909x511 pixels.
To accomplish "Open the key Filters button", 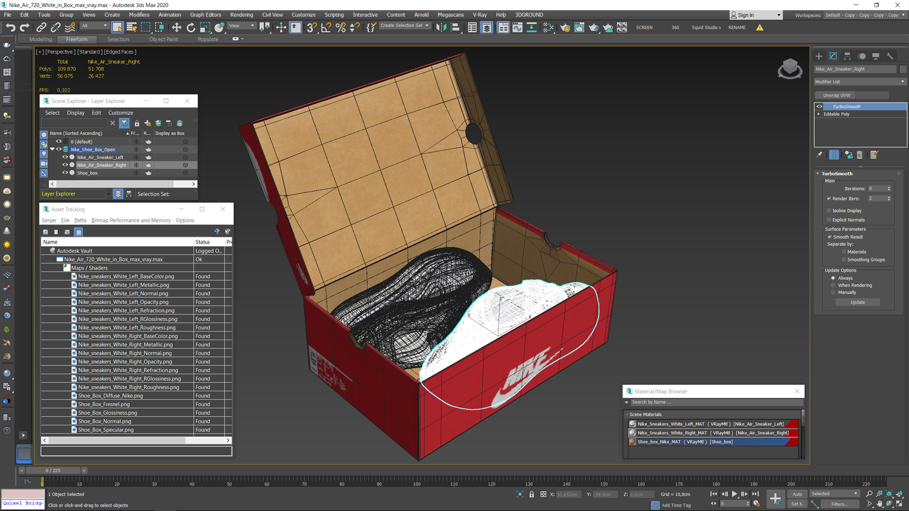I will coord(839,504).
